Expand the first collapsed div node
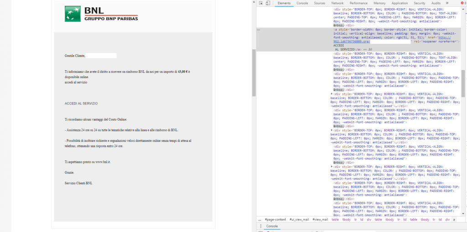 tap(332, 94)
